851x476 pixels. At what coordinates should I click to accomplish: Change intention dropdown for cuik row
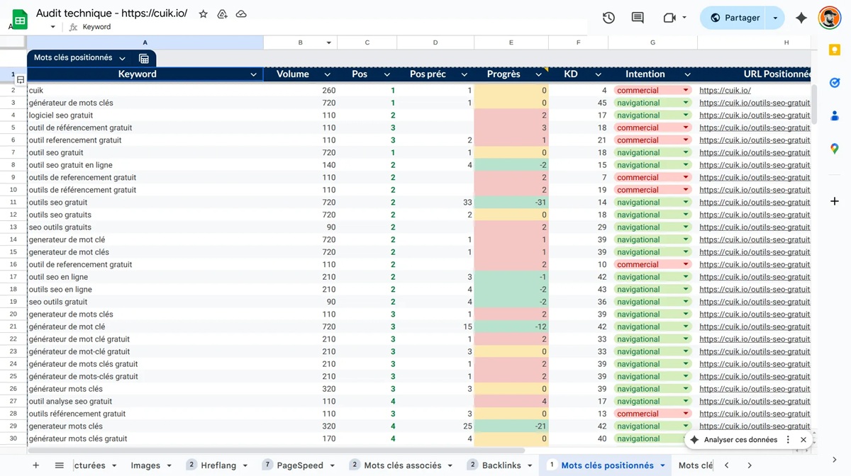[686, 91]
